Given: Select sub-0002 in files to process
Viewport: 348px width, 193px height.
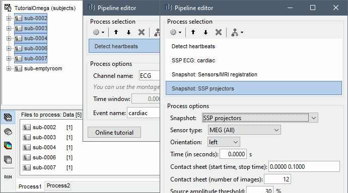Looking at the screenshot, I should point(48,128).
